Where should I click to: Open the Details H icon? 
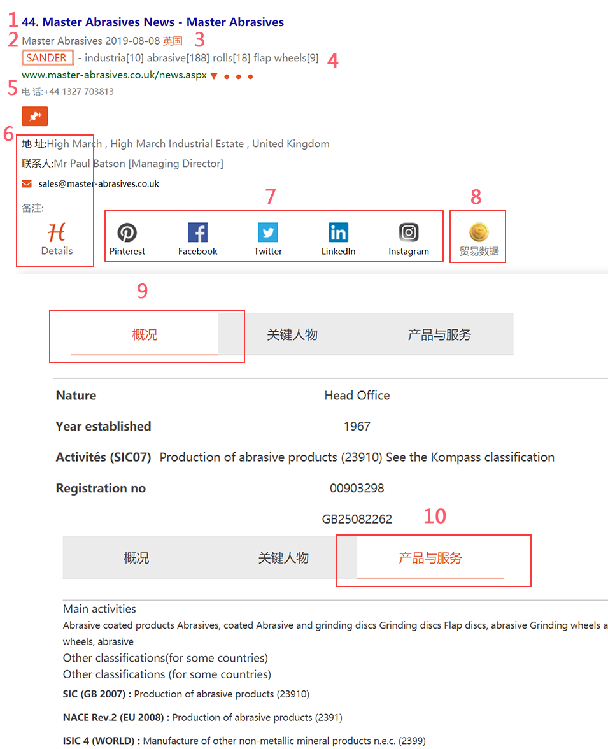click(x=57, y=232)
